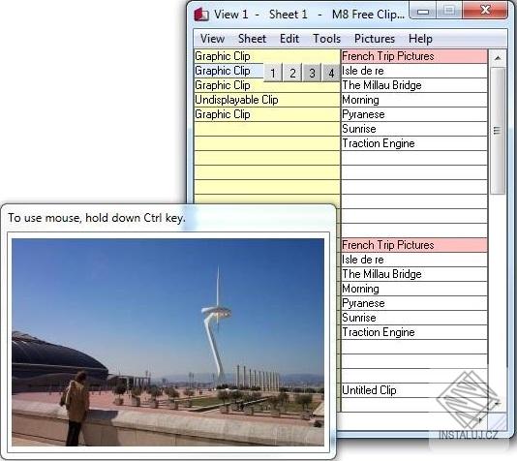
Task: Select the lower Isle de re entry
Action: point(414,260)
